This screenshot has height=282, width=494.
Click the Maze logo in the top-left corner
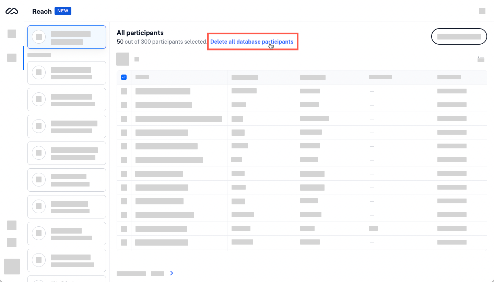coord(12,11)
